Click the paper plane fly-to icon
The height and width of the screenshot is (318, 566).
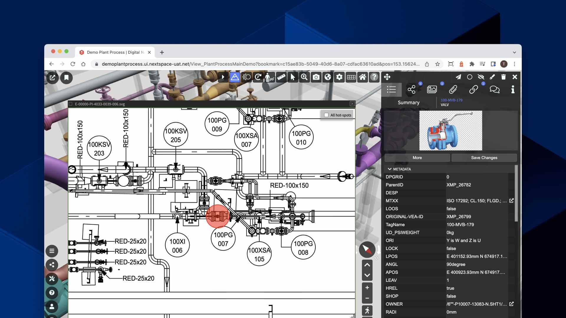458,77
